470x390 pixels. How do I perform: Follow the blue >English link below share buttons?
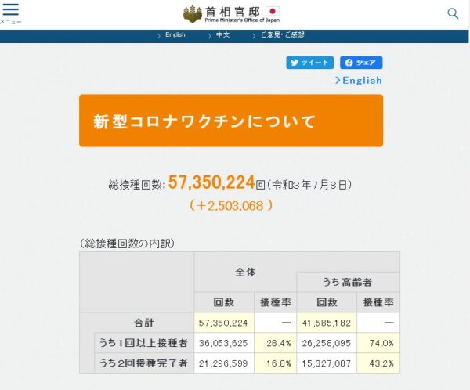(x=359, y=80)
